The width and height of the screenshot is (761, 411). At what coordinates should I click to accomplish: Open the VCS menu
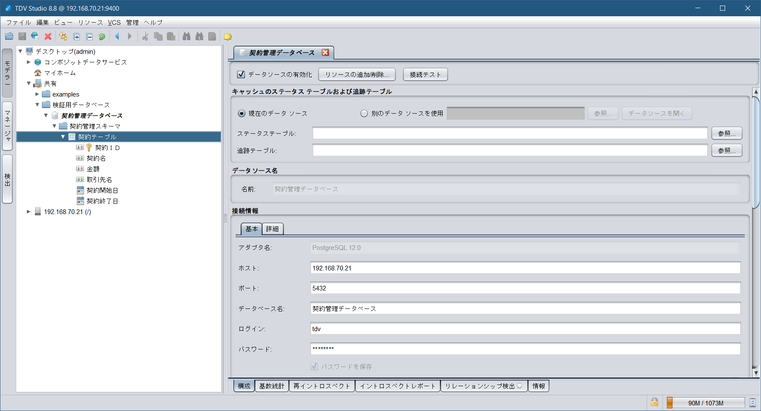point(114,22)
